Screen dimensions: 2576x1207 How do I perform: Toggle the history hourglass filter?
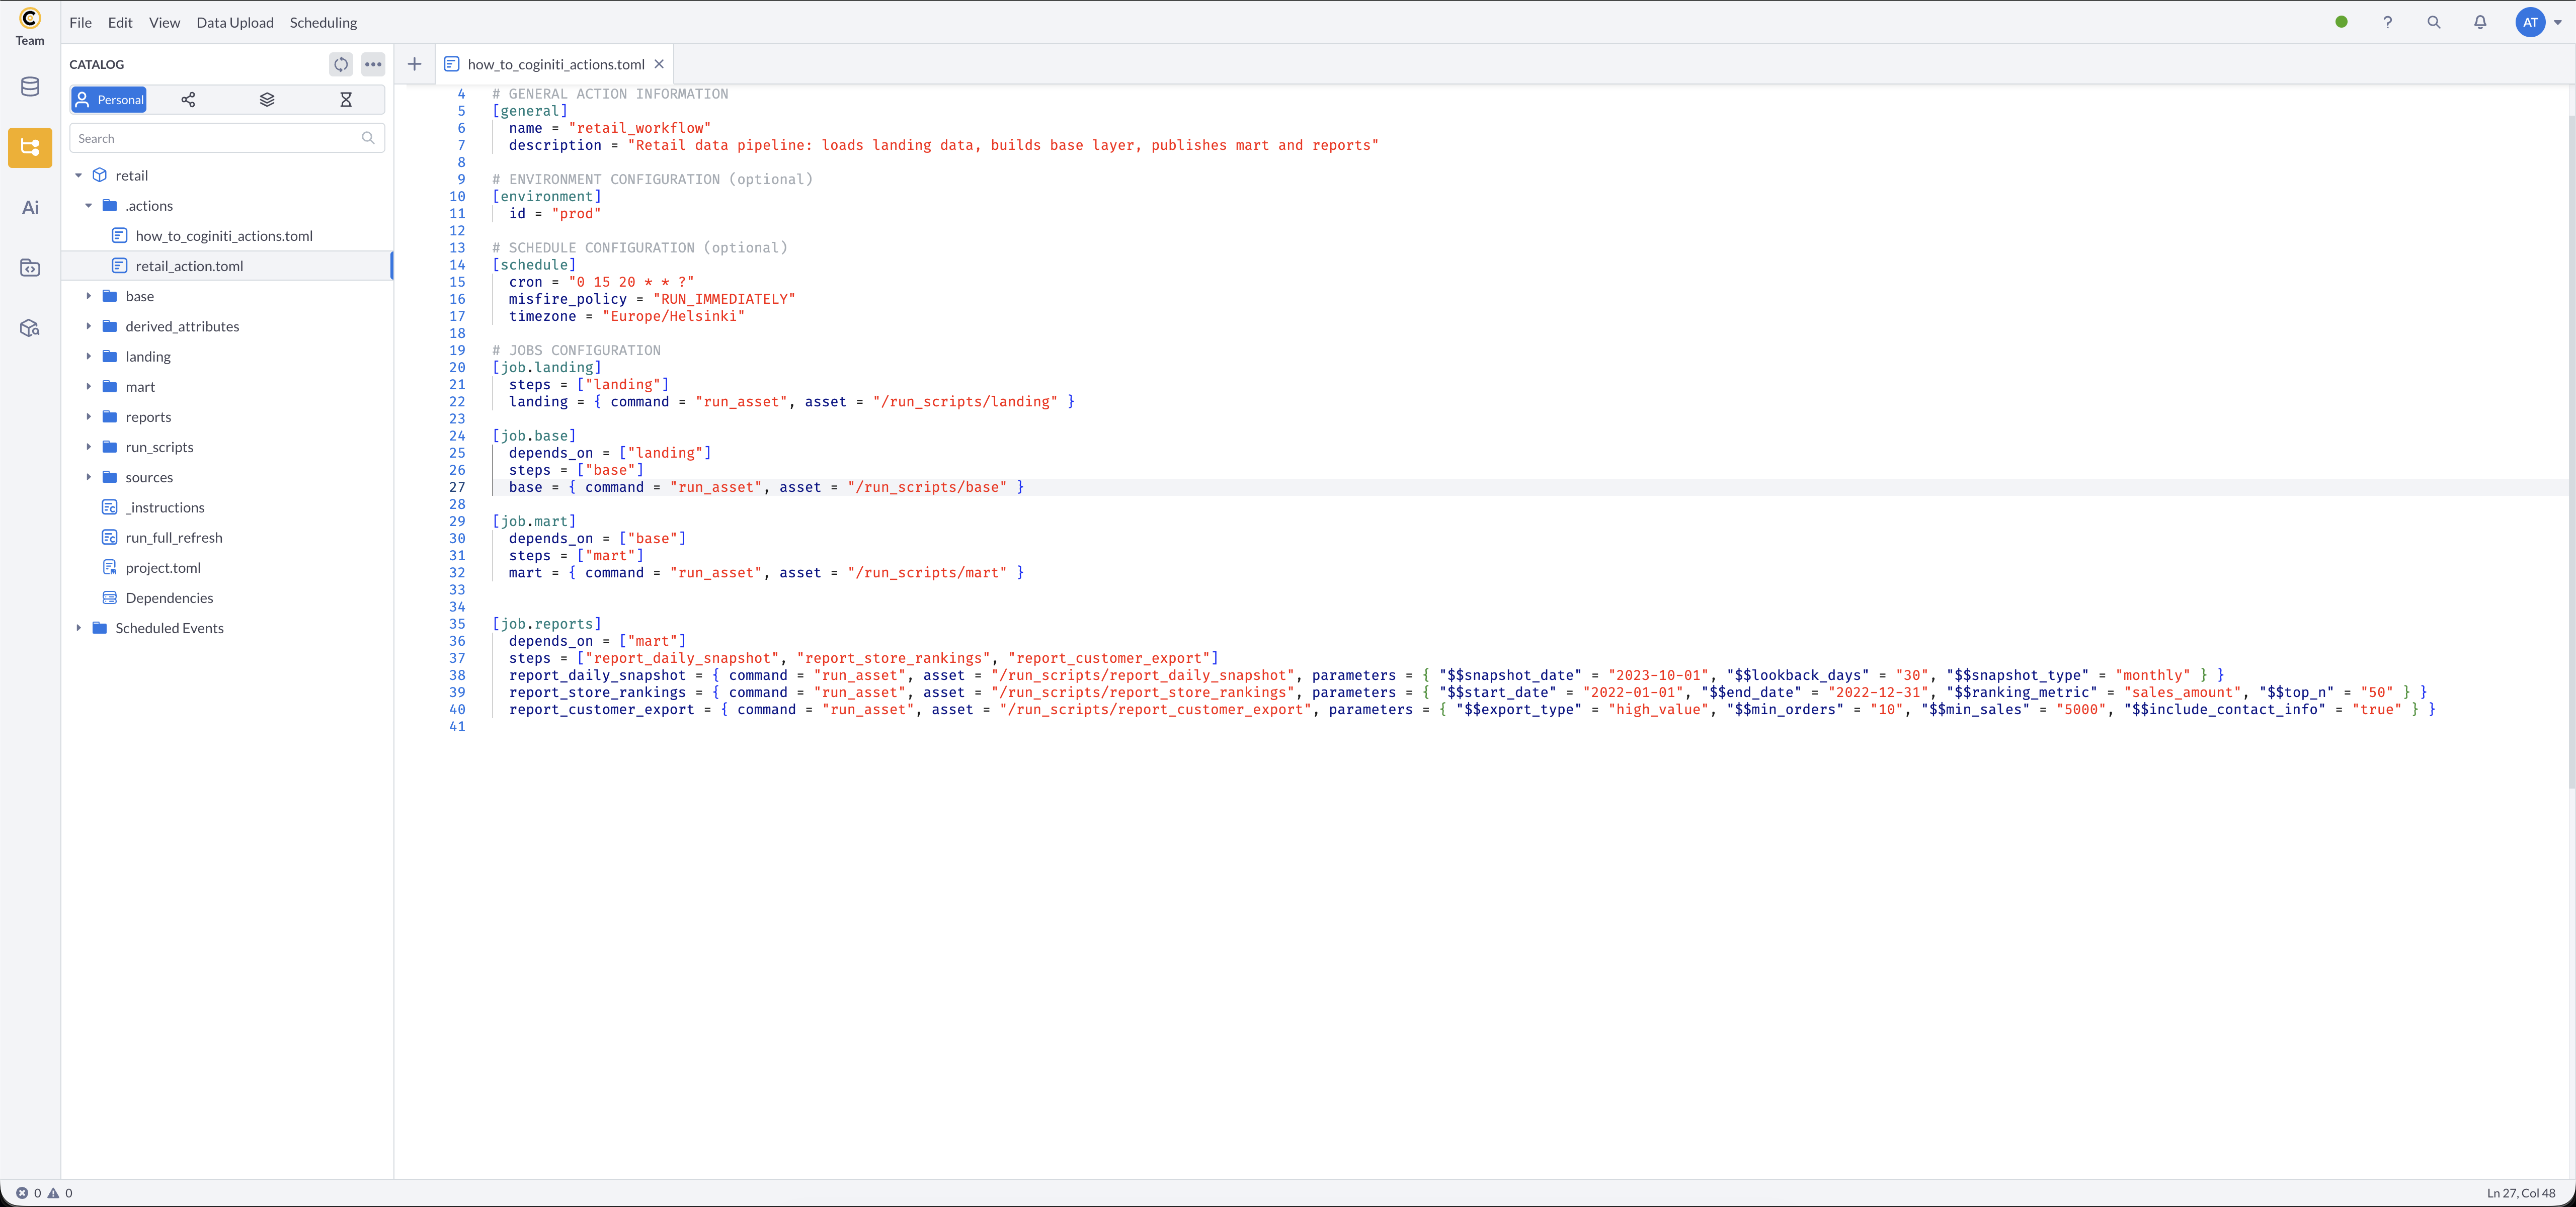[346, 99]
